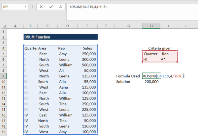Select column B header

click(31, 26)
